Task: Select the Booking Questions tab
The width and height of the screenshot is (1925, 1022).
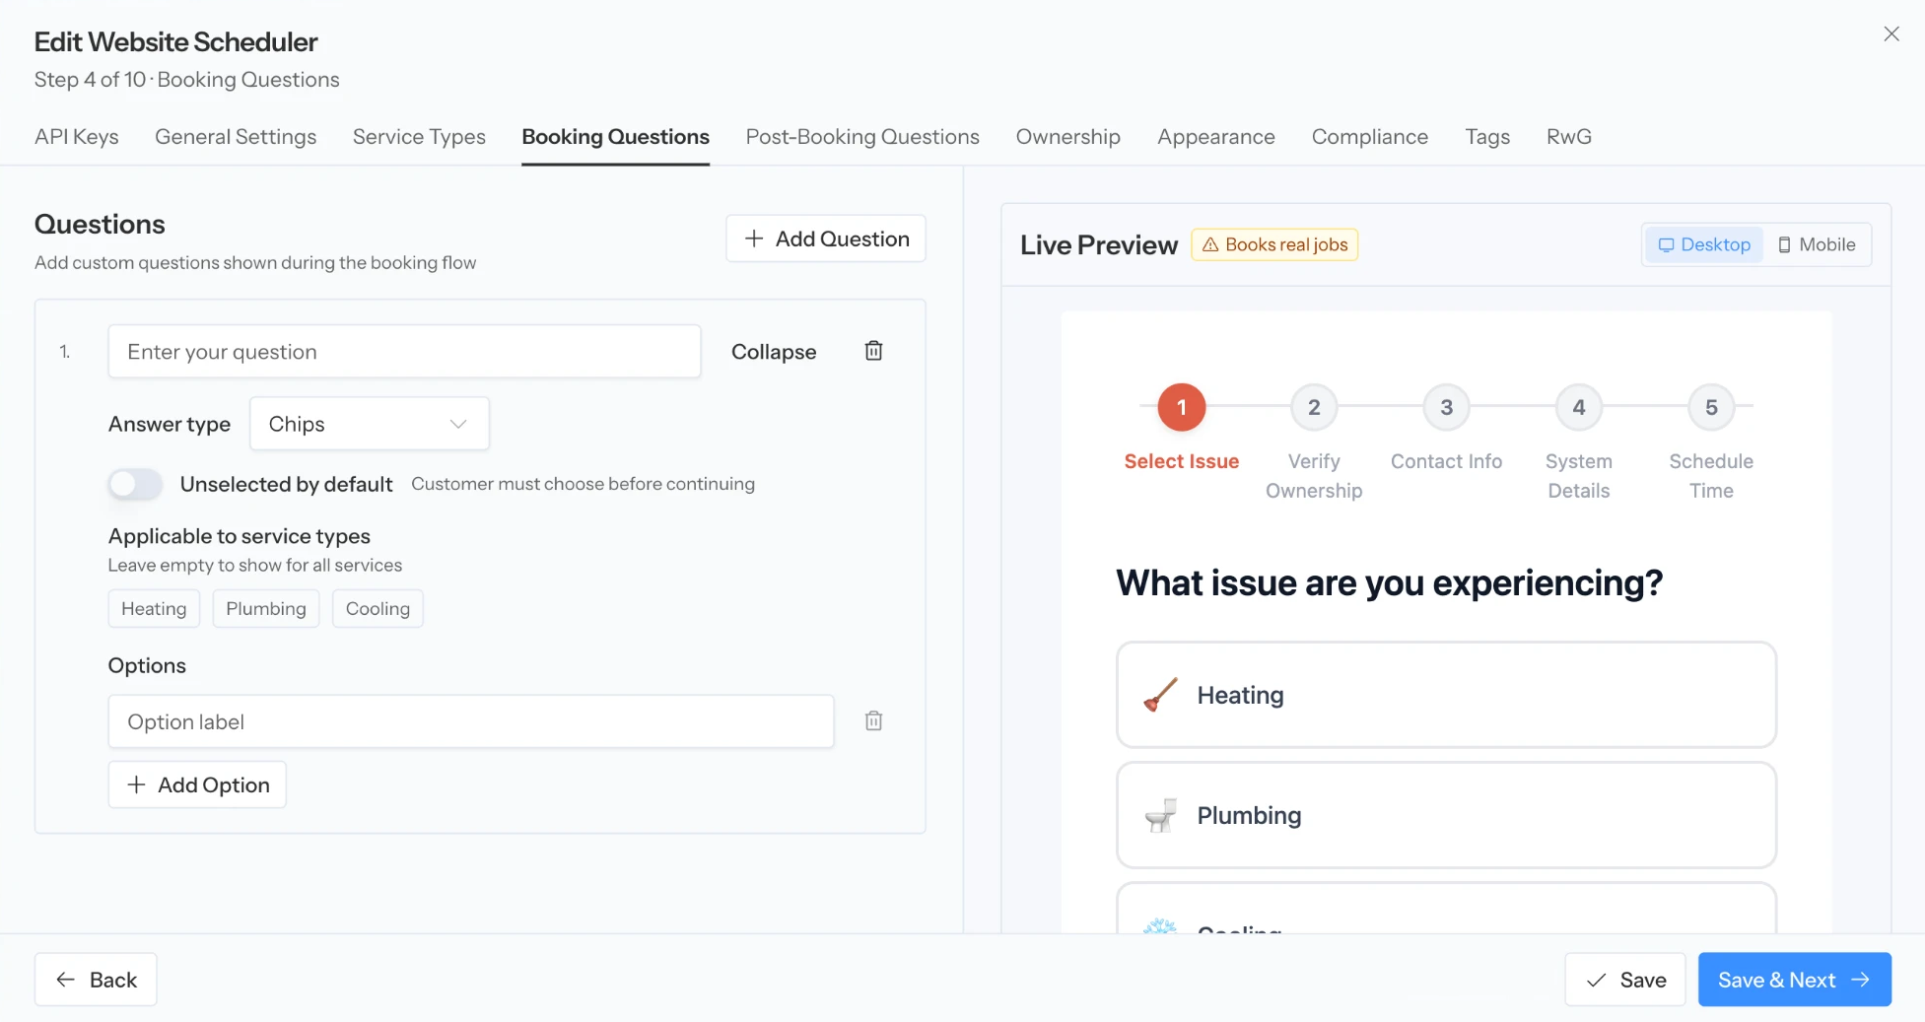Action: [x=616, y=137]
